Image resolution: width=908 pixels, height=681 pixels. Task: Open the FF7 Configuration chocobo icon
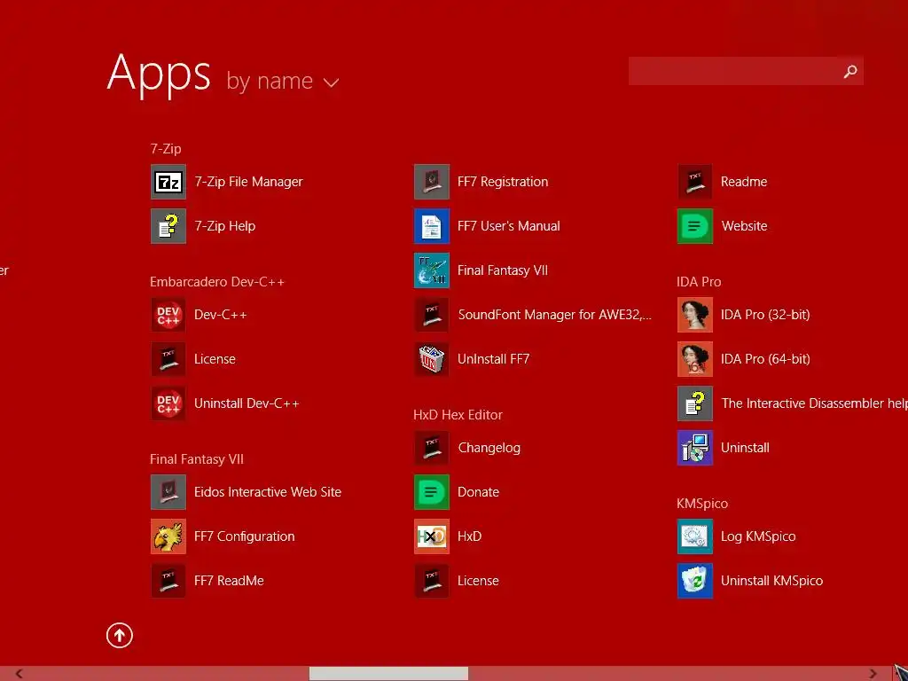168,536
